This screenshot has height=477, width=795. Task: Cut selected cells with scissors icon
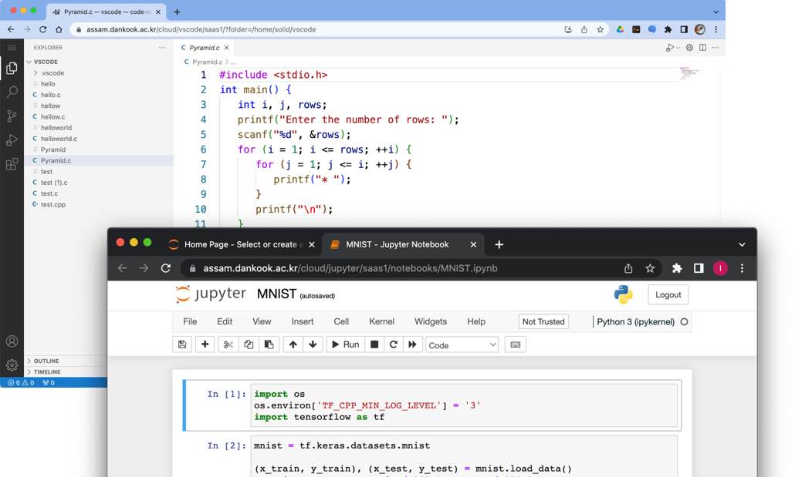(228, 344)
